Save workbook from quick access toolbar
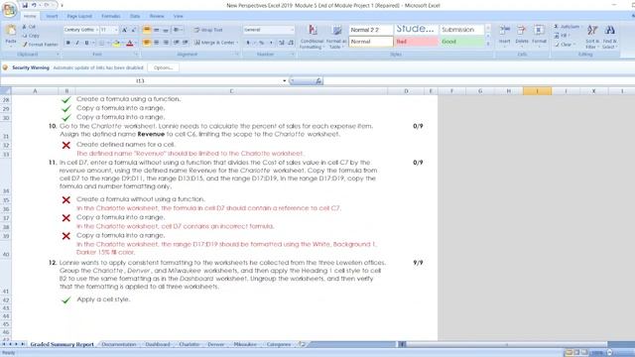 point(25,5)
